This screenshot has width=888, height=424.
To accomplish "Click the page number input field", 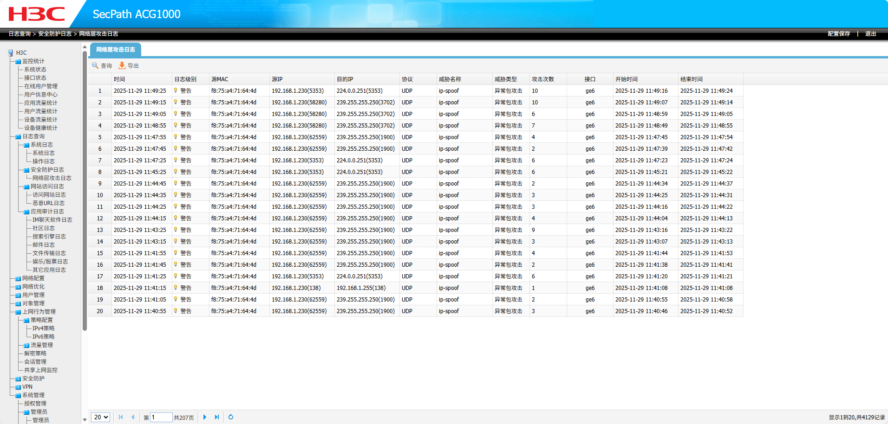I will 161,417.
